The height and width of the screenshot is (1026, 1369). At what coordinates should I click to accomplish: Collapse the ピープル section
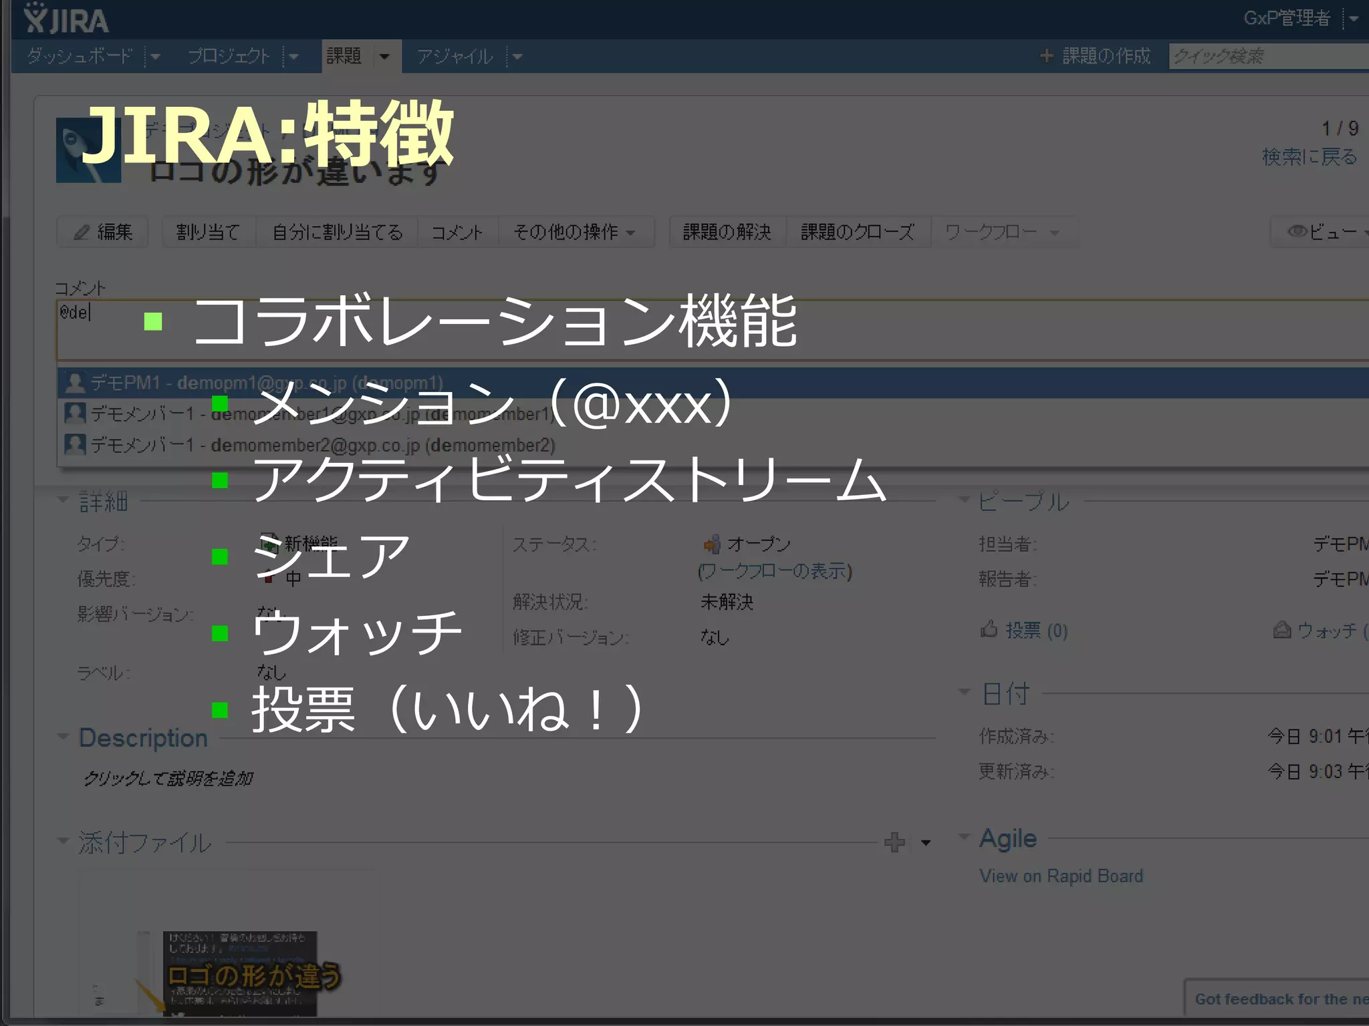(964, 500)
